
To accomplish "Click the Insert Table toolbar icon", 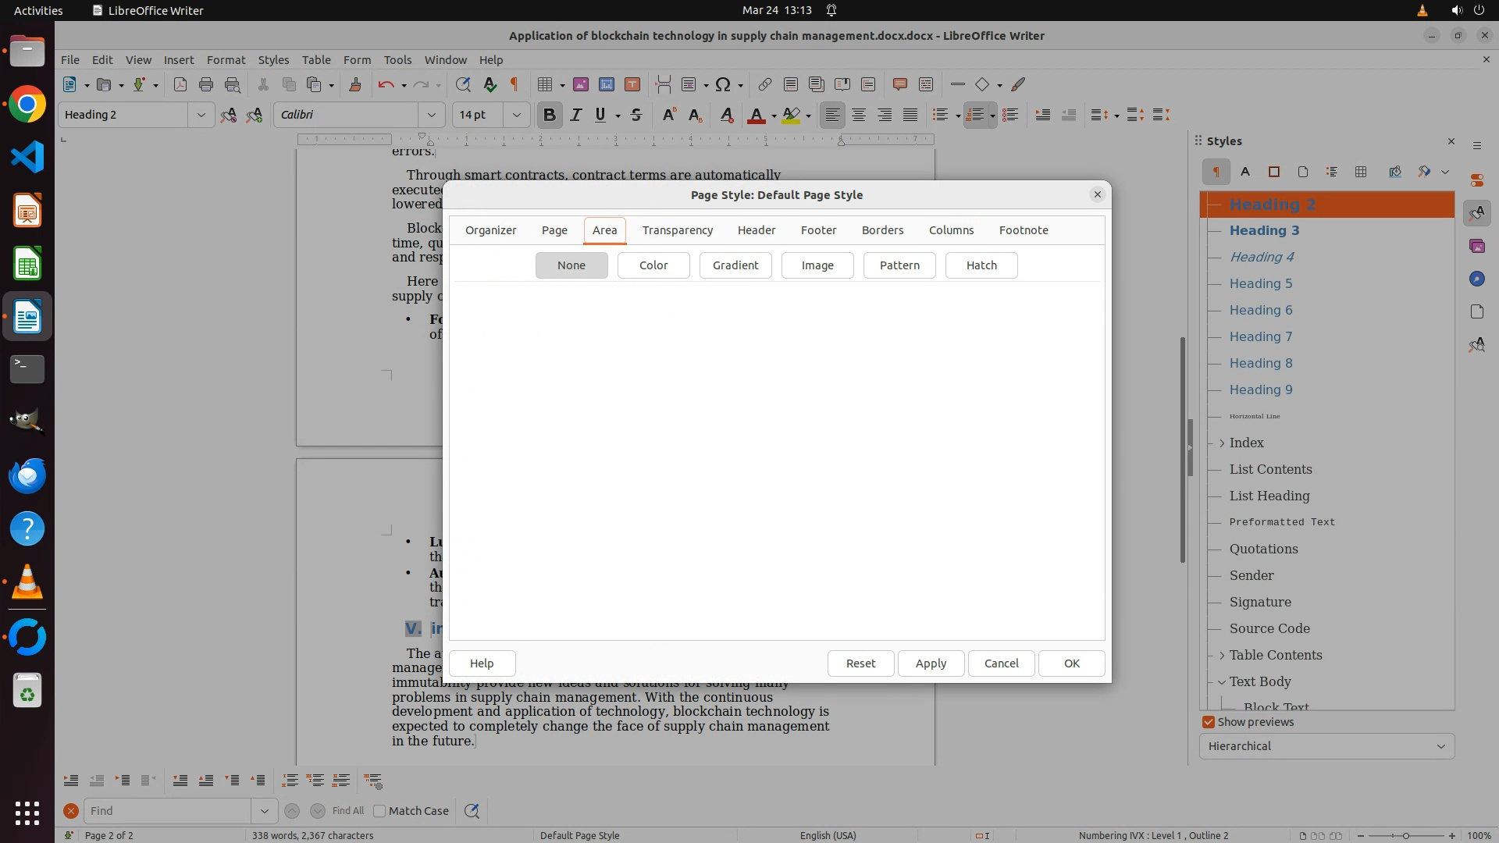I will coord(545,84).
